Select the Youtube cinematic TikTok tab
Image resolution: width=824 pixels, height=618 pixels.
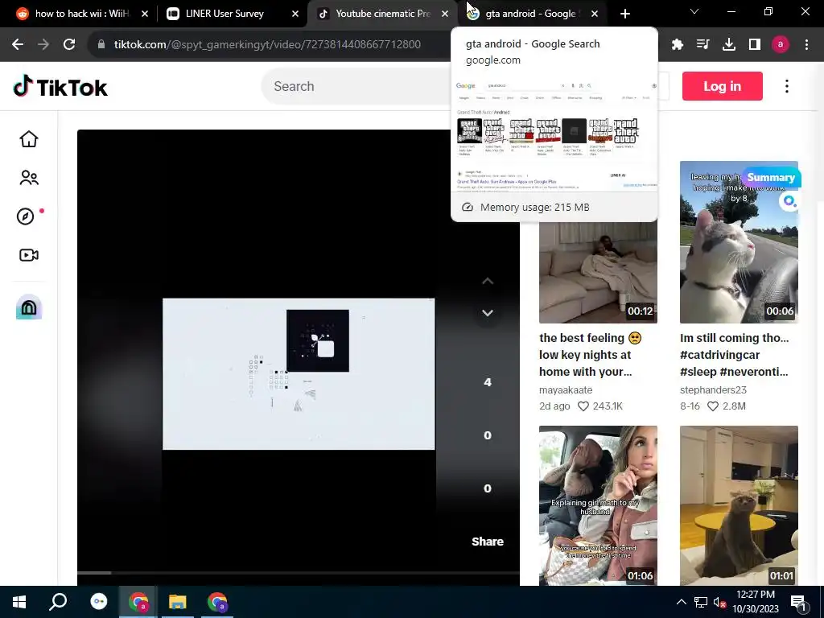coord(383,14)
